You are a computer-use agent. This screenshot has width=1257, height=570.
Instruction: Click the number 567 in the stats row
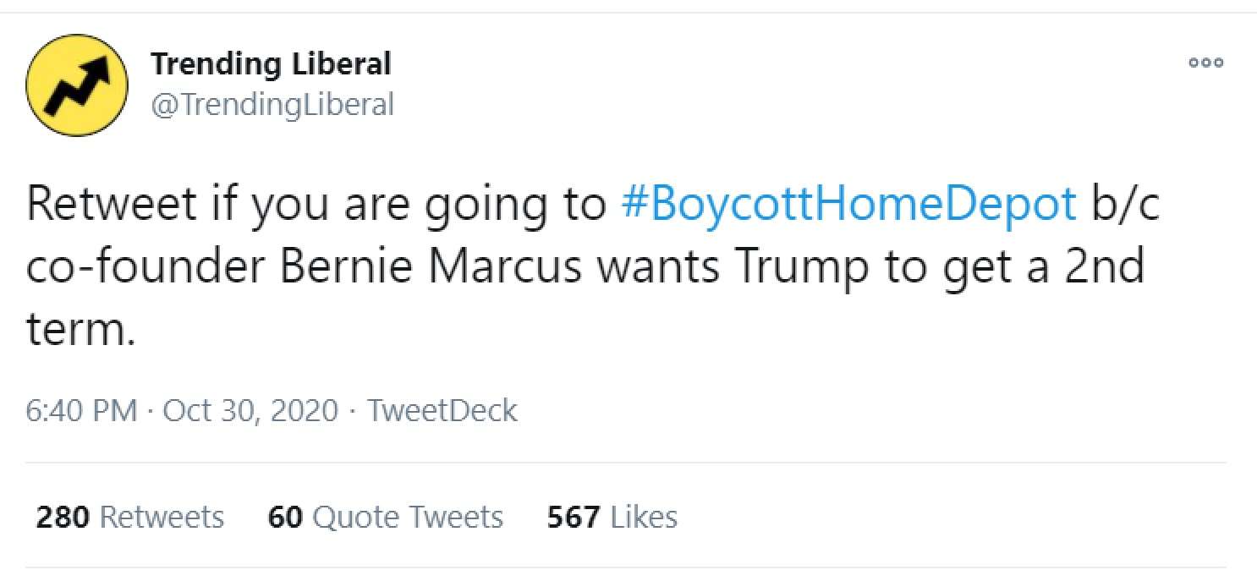(x=574, y=517)
